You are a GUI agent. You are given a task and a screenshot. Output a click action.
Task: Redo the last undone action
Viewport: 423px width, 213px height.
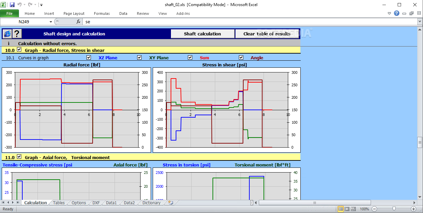pos(30,5)
